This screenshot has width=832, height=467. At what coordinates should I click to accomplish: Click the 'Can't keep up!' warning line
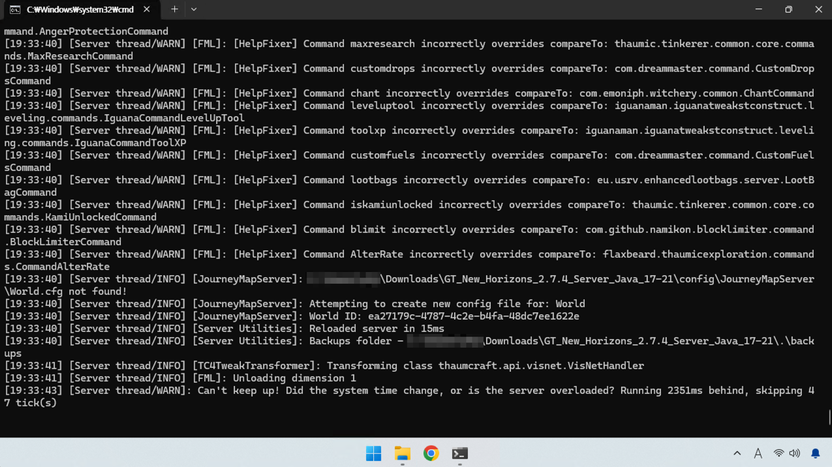[x=409, y=397]
